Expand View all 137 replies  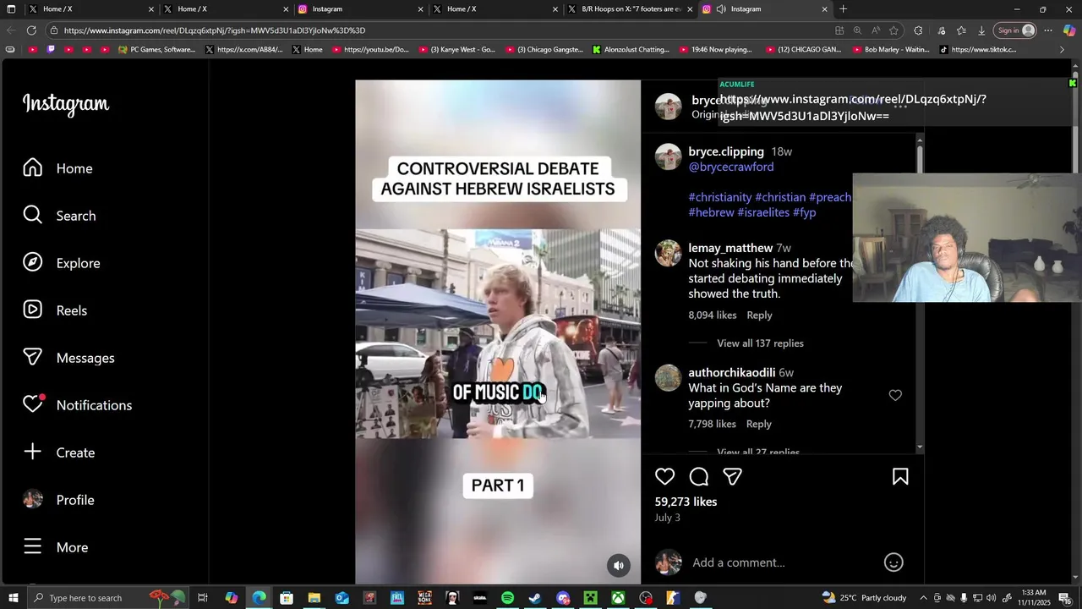[760, 343]
